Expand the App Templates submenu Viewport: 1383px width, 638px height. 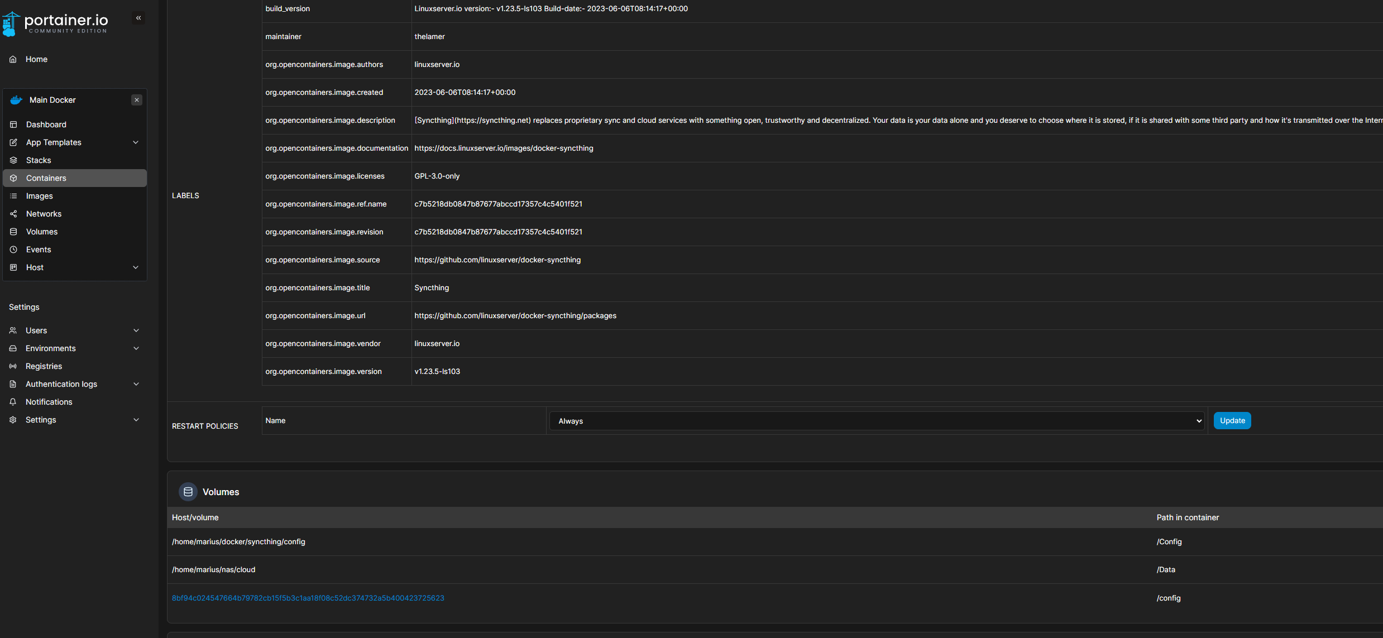[136, 142]
